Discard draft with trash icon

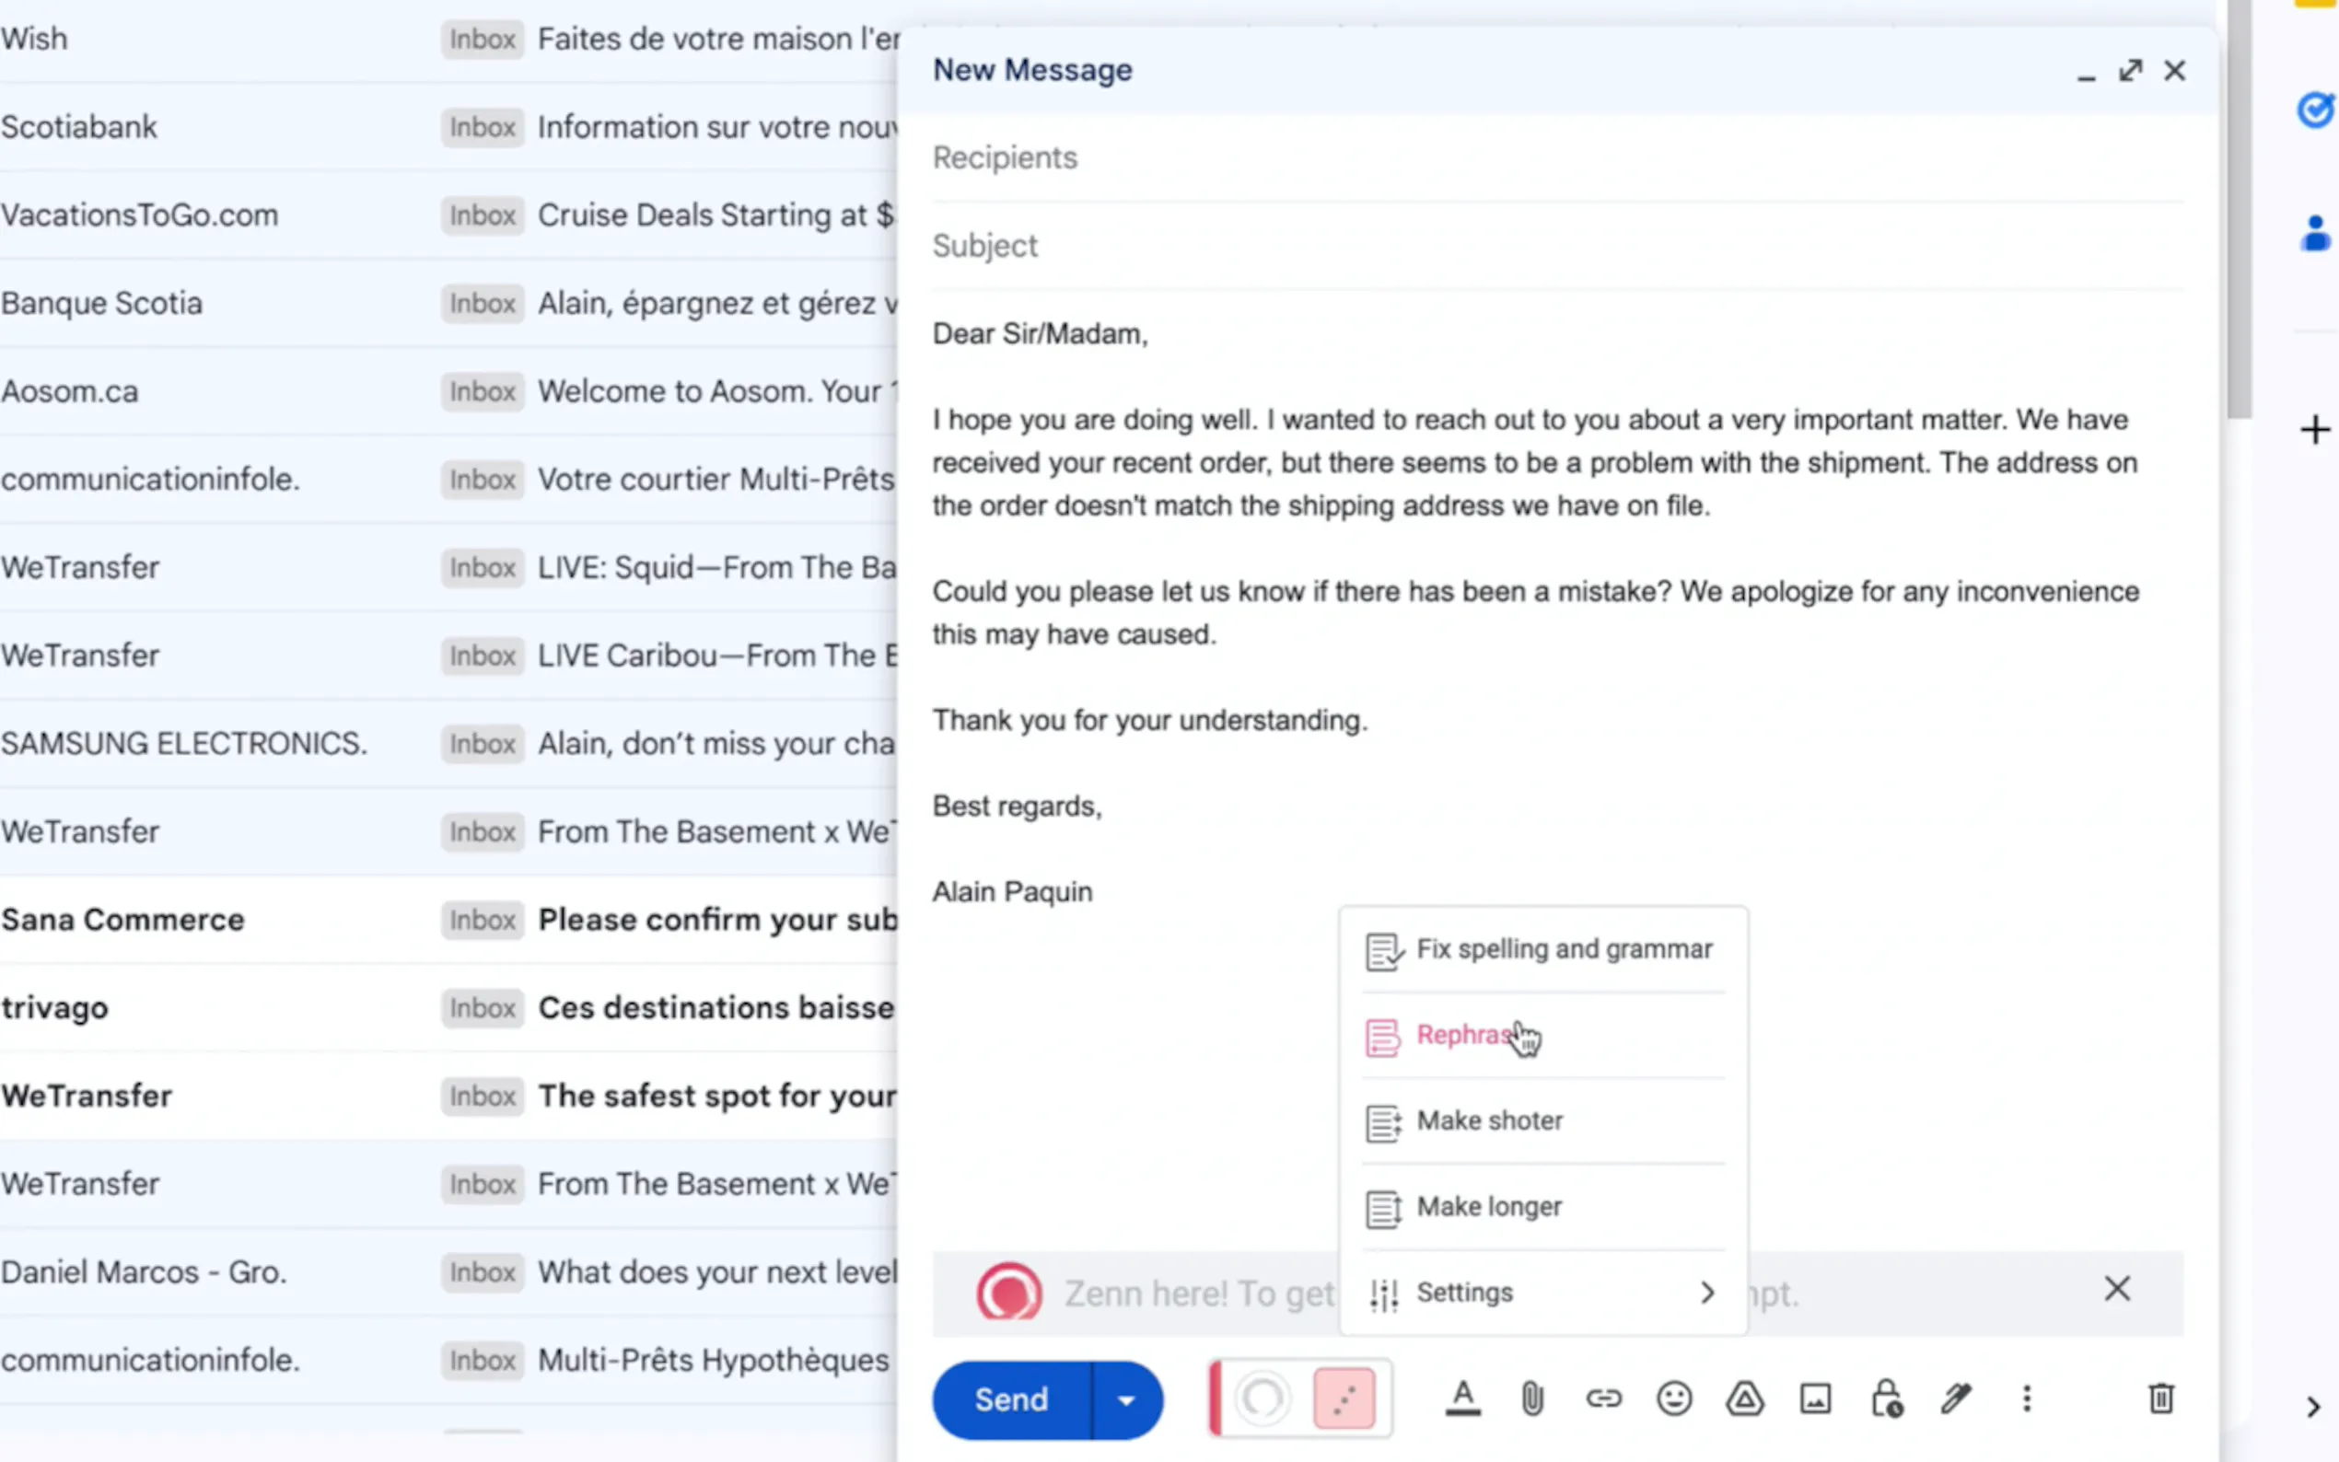(x=2161, y=1398)
